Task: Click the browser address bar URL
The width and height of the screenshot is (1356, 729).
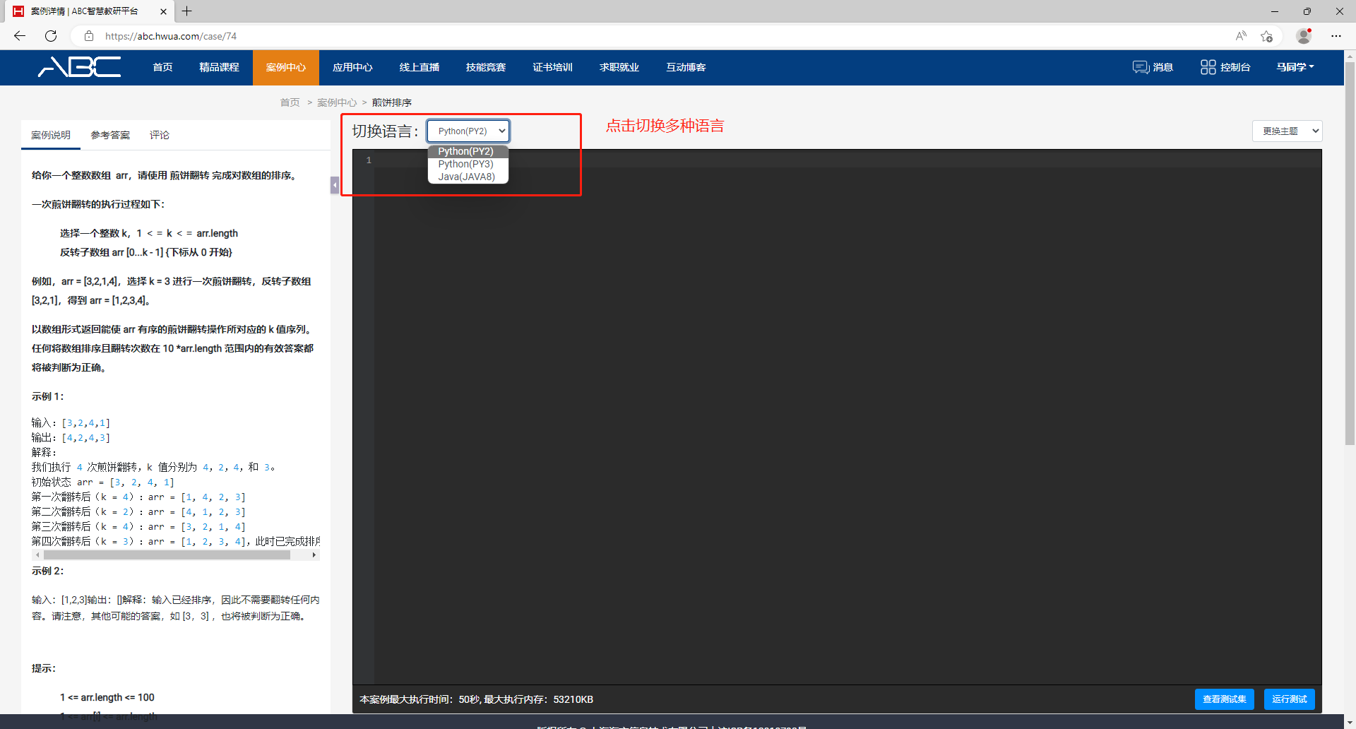Action: [171, 36]
